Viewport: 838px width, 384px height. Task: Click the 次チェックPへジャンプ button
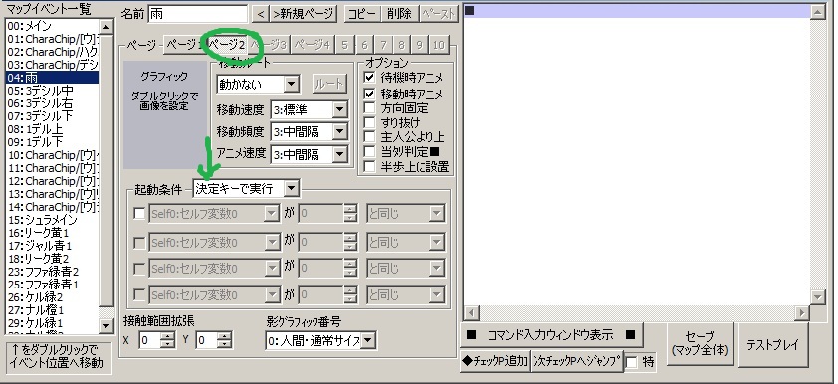(577, 361)
